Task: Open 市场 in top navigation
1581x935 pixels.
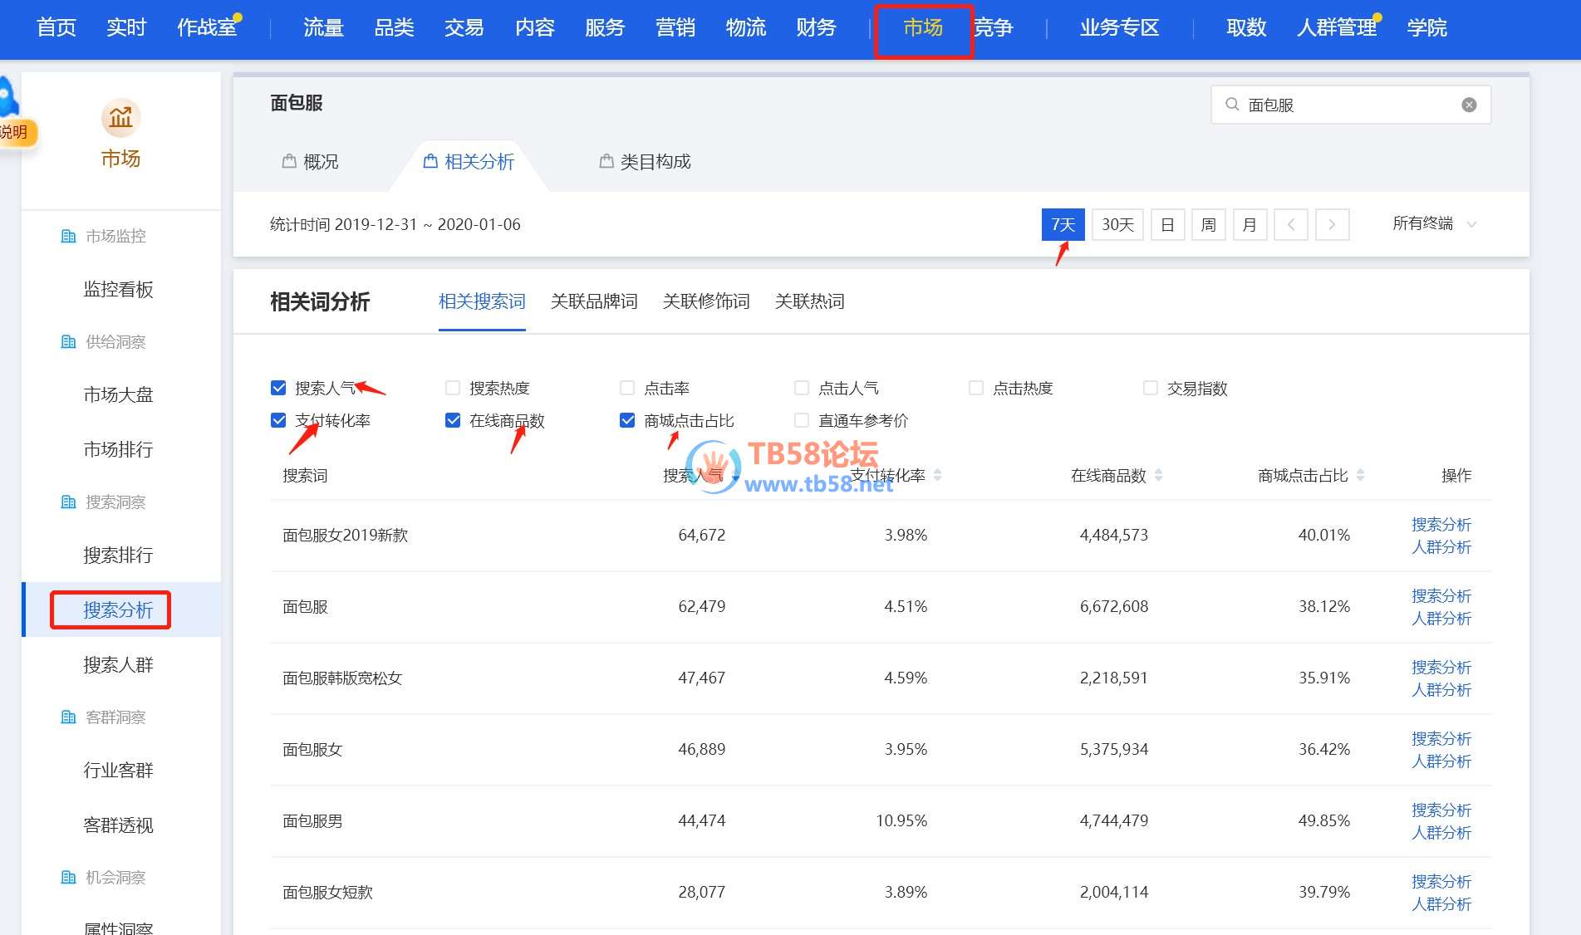Action: click(923, 28)
